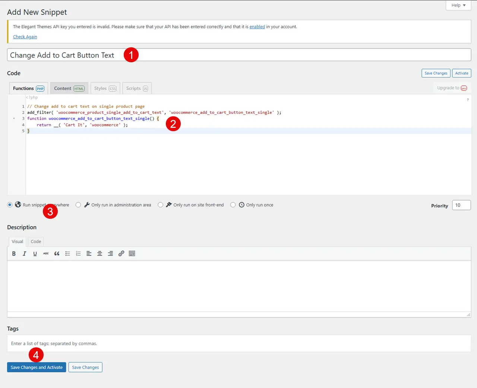Click code line 2 add_filter text
This screenshot has width=477, height=388.
pos(154,113)
